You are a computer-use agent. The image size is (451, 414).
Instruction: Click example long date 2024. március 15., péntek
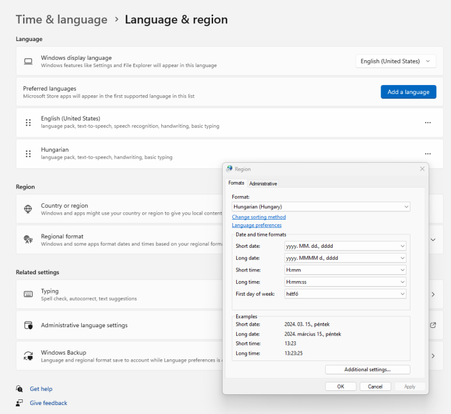tap(313, 334)
